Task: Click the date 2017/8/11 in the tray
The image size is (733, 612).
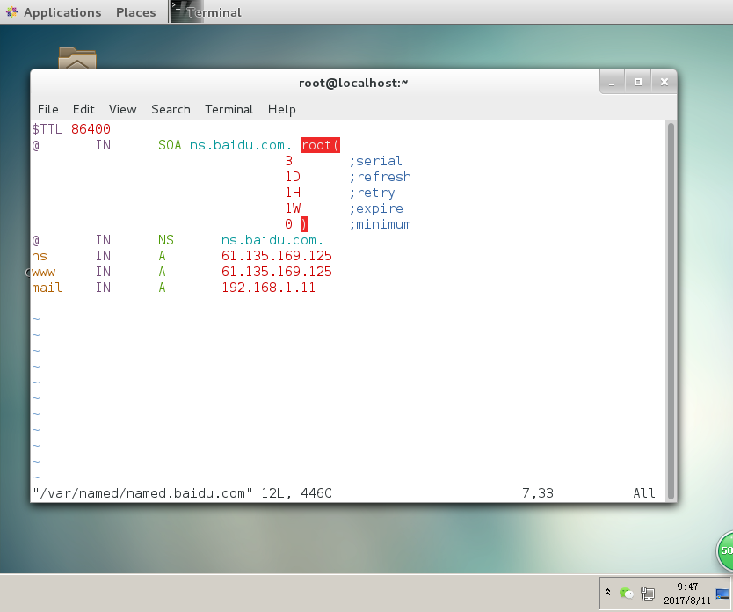Action: click(687, 601)
